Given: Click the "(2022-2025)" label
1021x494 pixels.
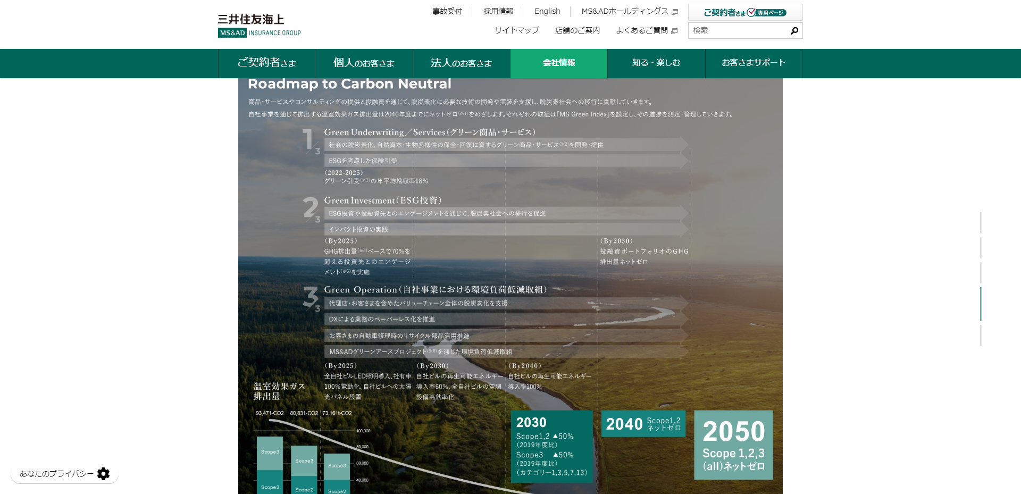Looking at the screenshot, I should (x=344, y=173).
